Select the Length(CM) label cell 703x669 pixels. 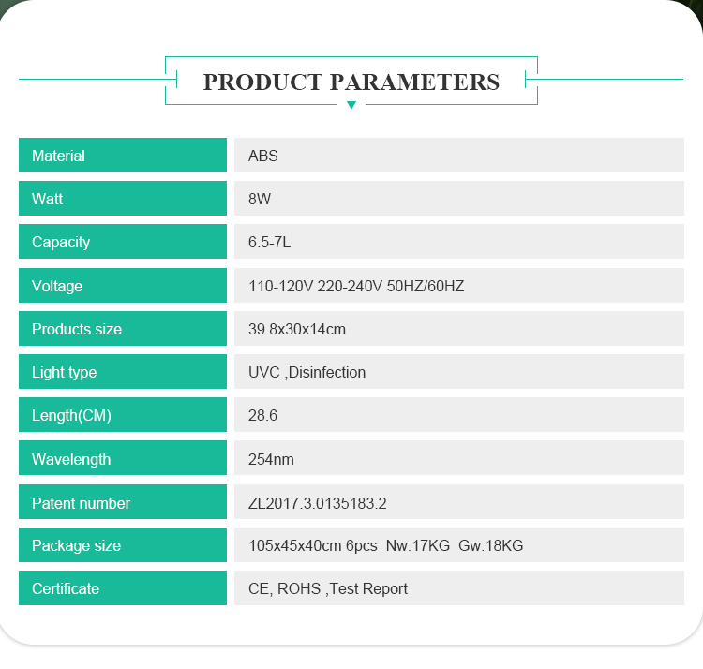(x=123, y=414)
